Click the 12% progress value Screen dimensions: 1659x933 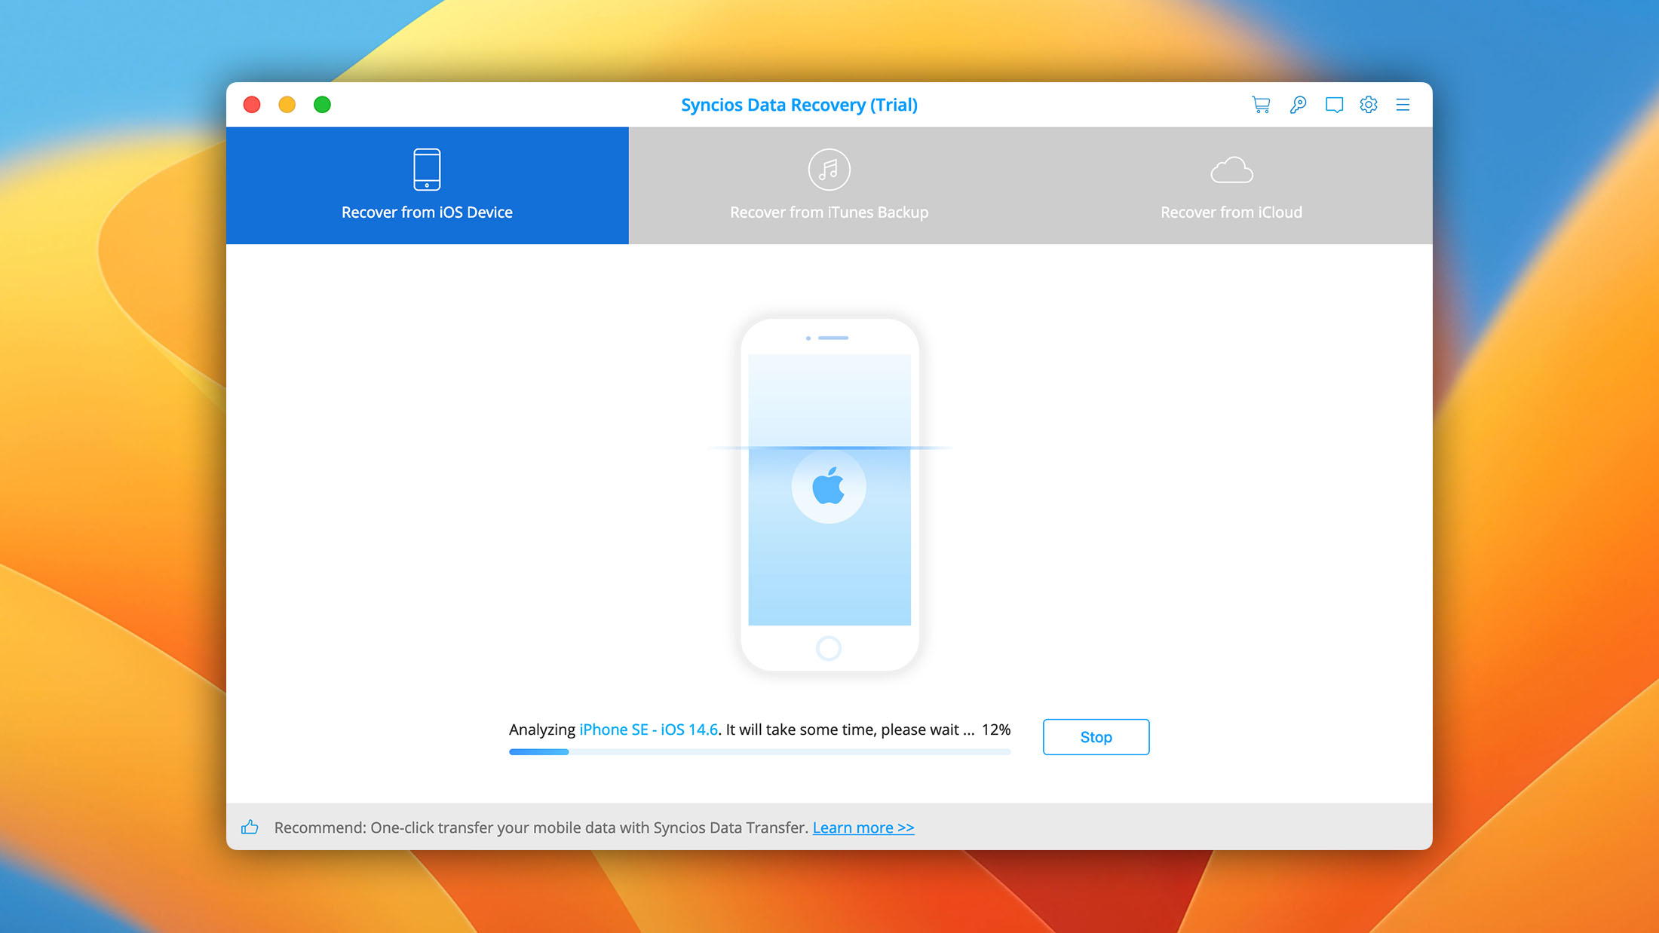pyautogui.click(x=996, y=730)
